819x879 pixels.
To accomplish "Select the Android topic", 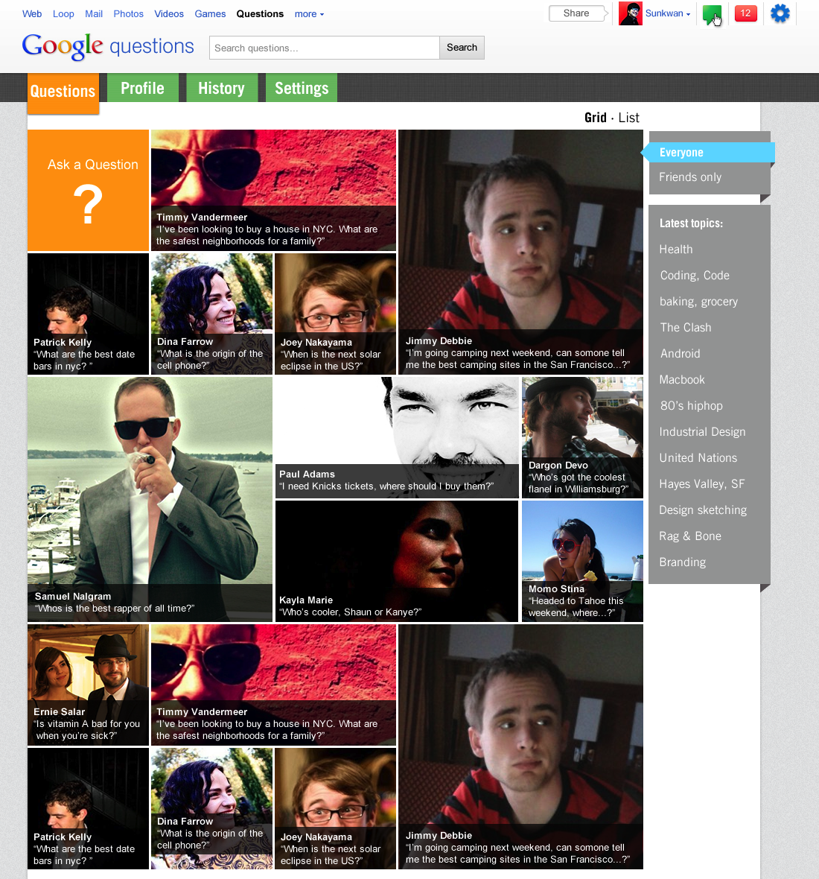I will [x=680, y=354].
